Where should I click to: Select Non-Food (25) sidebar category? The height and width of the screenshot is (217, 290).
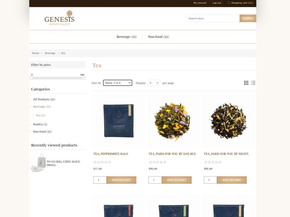pos(42,132)
